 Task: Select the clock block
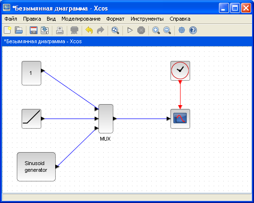click(180, 71)
